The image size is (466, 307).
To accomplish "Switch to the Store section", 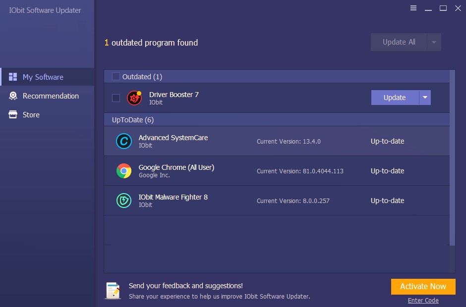I will click(47, 114).
